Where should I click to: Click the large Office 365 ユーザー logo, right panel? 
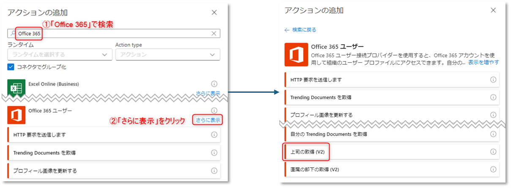[295, 54]
